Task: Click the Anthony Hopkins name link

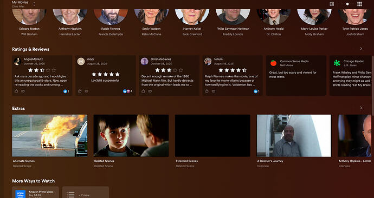Action: click(70, 29)
